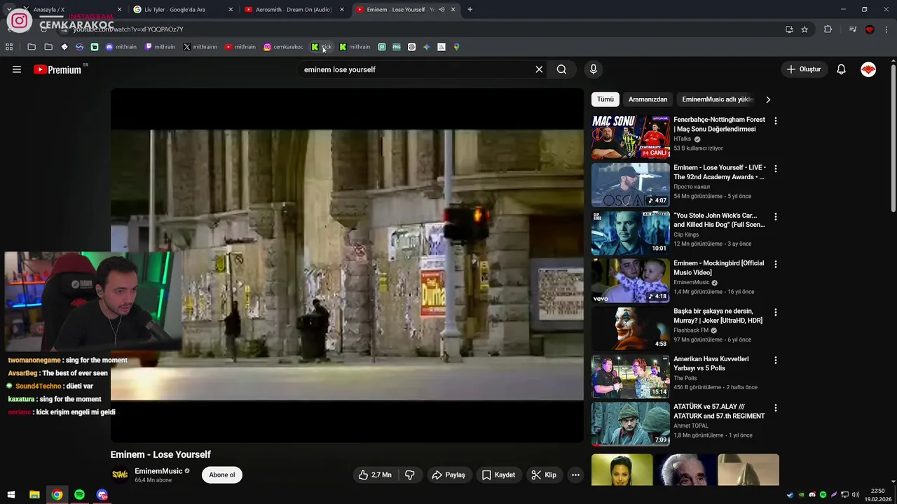897x504 pixels.
Task: Close the Aerosmith Dream On tab
Action: tap(342, 10)
